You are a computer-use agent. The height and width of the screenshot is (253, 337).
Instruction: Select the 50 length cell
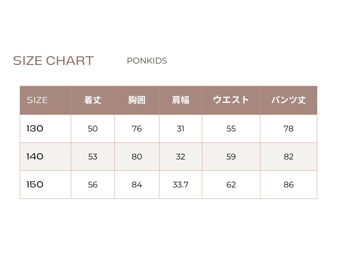(x=92, y=129)
